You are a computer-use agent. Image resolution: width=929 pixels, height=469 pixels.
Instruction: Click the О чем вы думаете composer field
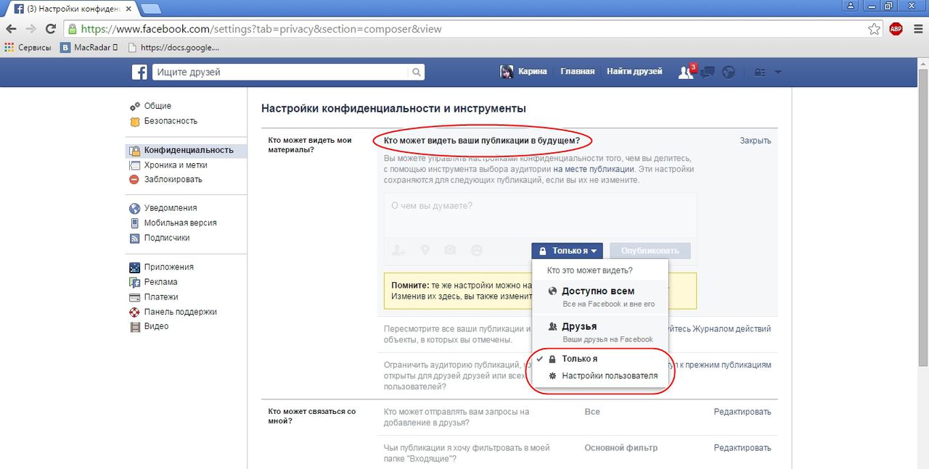(540, 214)
